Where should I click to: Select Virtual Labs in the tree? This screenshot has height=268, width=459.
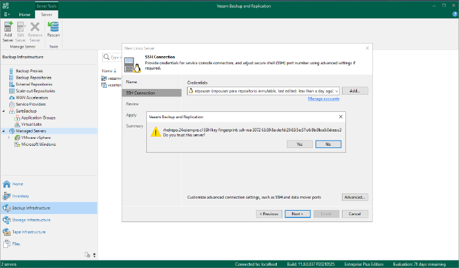click(32, 124)
